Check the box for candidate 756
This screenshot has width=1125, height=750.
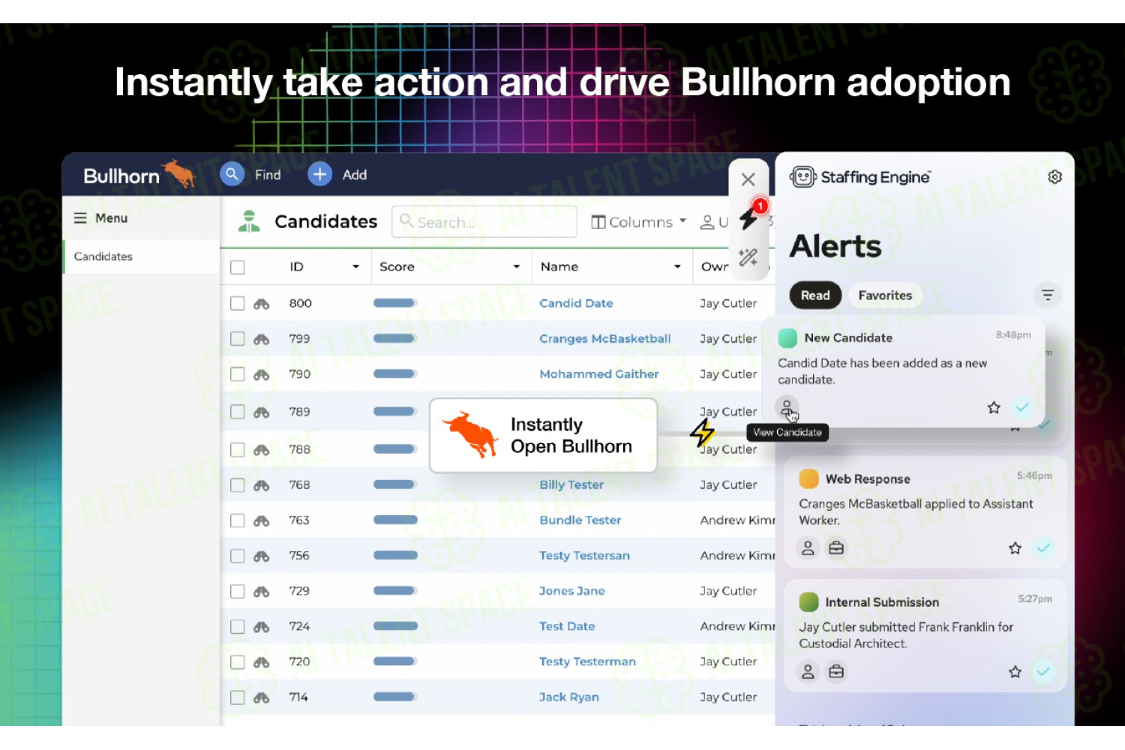(x=238, y=556)
